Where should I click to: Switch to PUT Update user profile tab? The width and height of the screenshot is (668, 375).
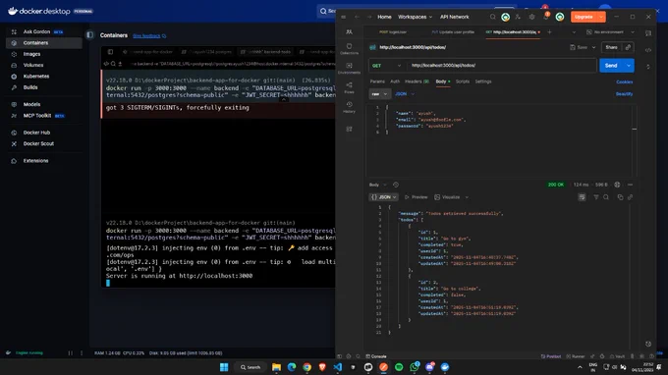453,32
